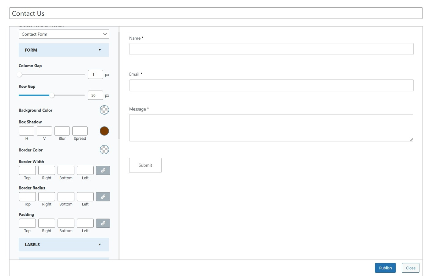This screenshot has height=276, width=432.
Task: Click the Email input in preview
Action: tap(271, 86)
